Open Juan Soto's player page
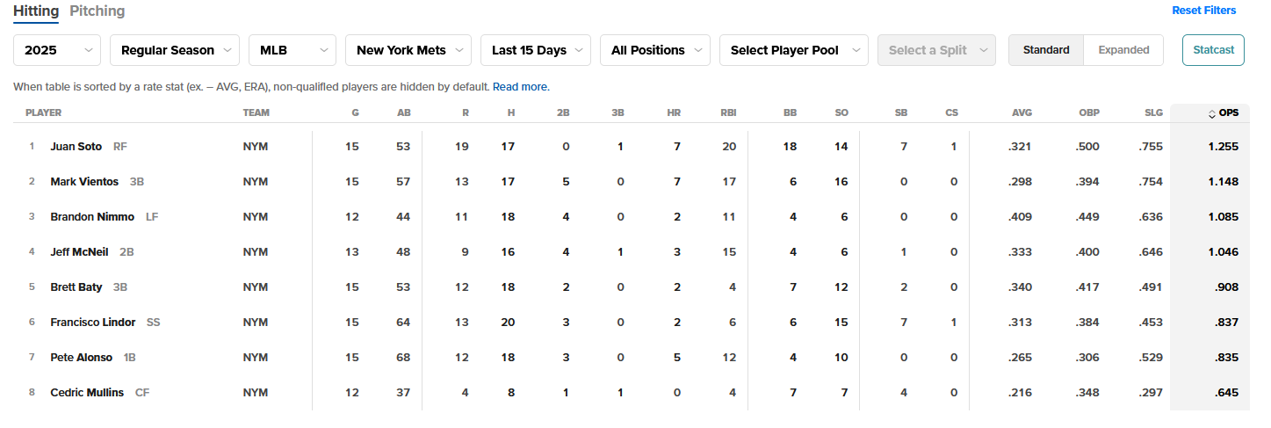This screenshot has height=428, width=1271. coord(76,147)
